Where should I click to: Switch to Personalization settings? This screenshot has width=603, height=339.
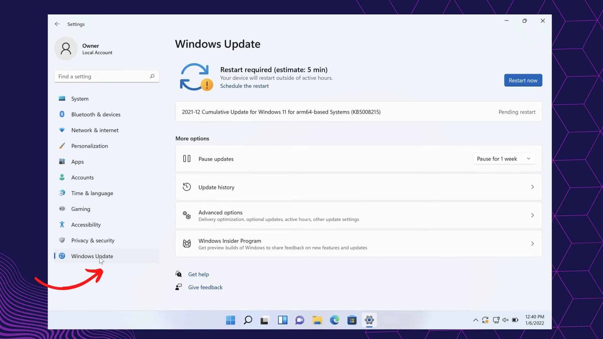(x=107, y=146)
